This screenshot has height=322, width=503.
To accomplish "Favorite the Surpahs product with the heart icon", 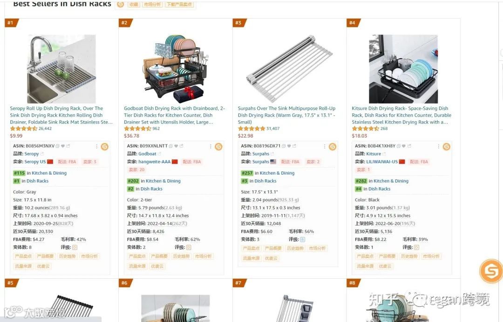I will [289, 146].
